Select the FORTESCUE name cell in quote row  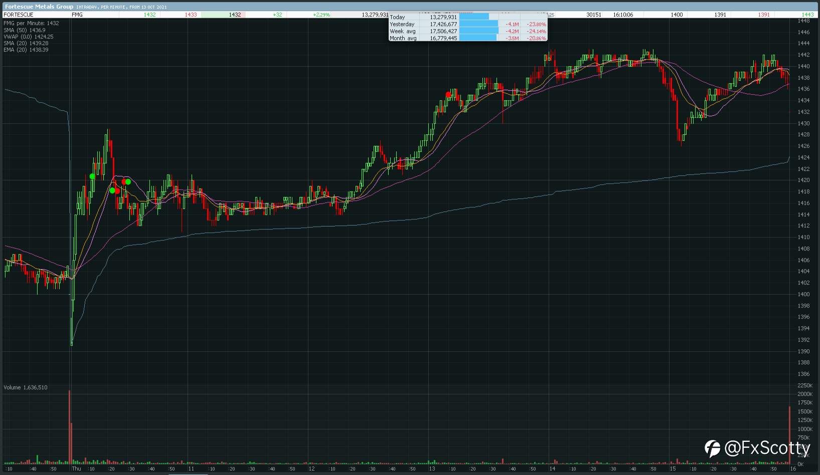19,15
